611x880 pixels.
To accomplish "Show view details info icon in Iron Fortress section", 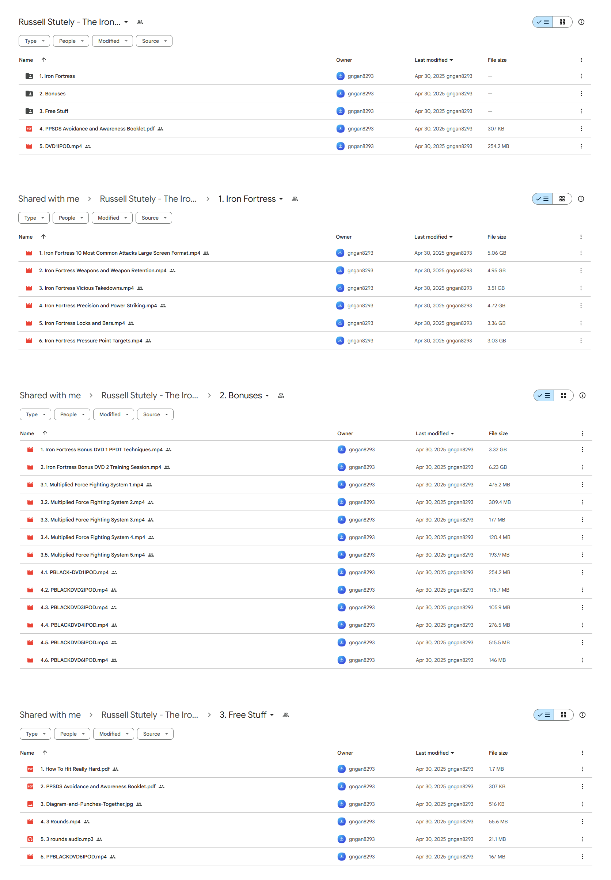I will point(581,199).
